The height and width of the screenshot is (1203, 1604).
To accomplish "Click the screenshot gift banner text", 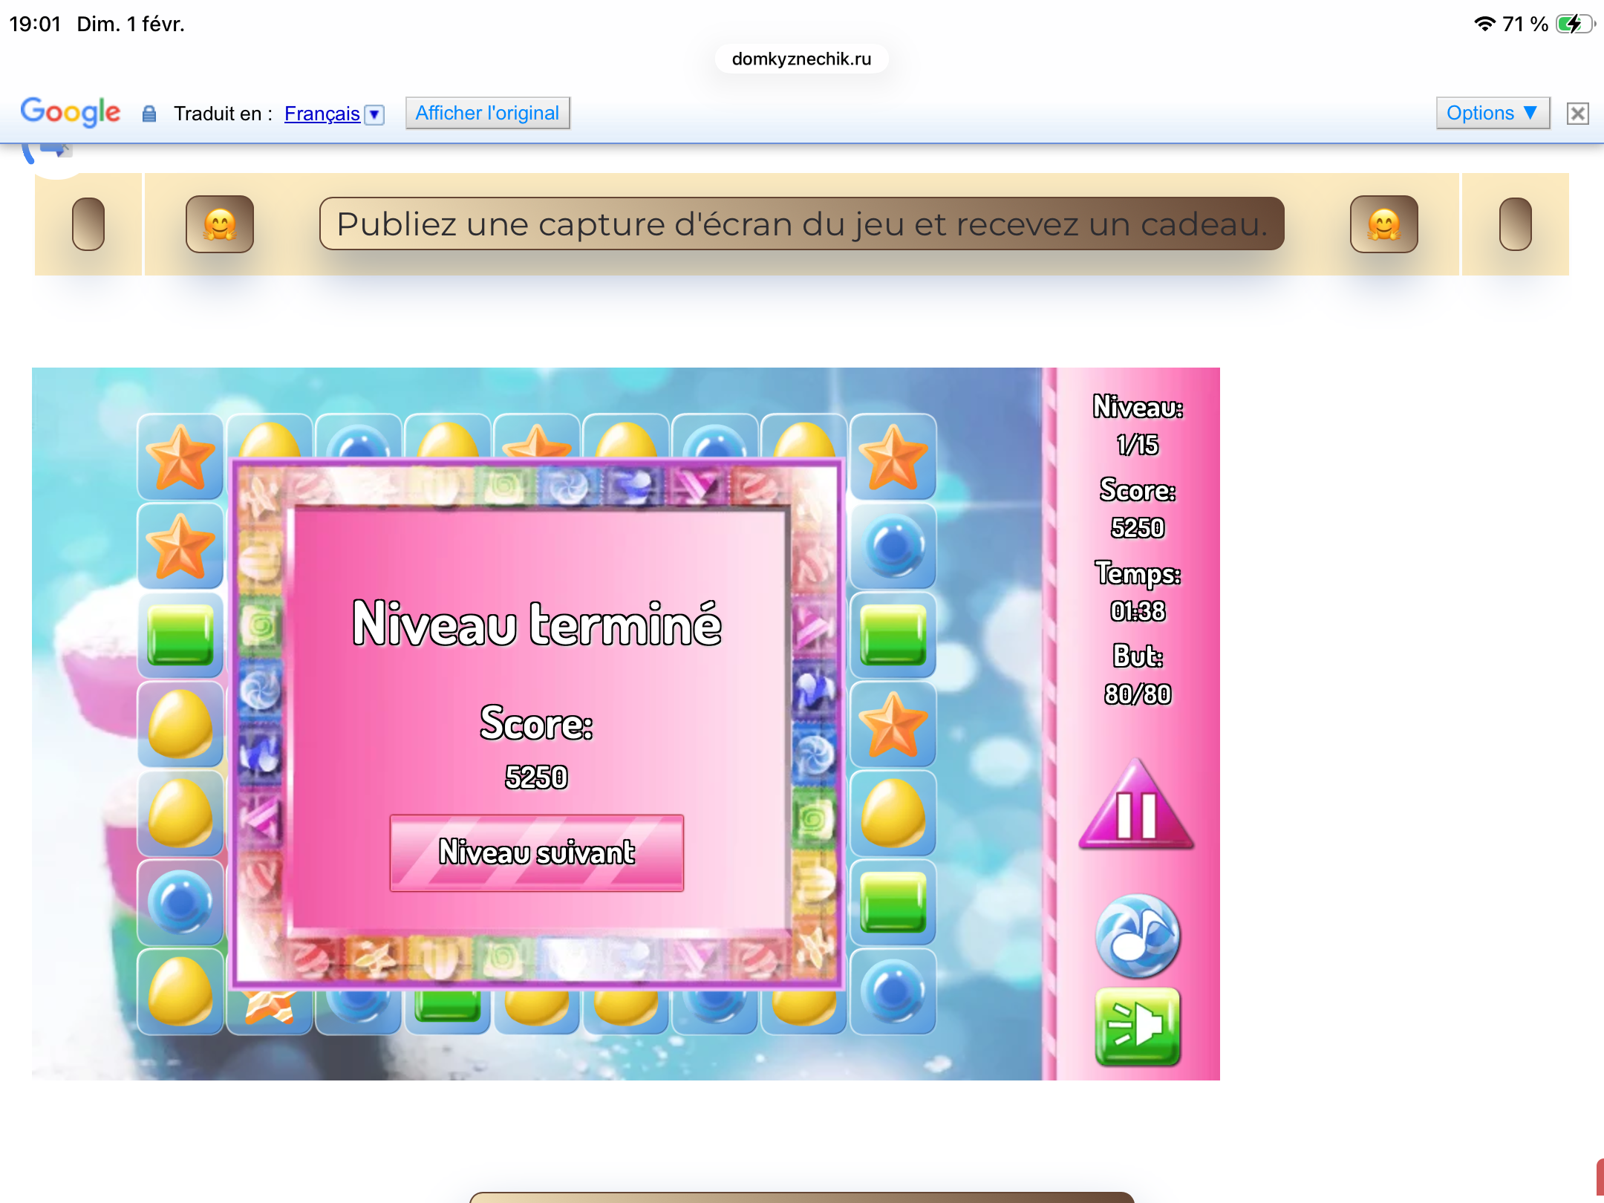I will (x=801, y=224).
